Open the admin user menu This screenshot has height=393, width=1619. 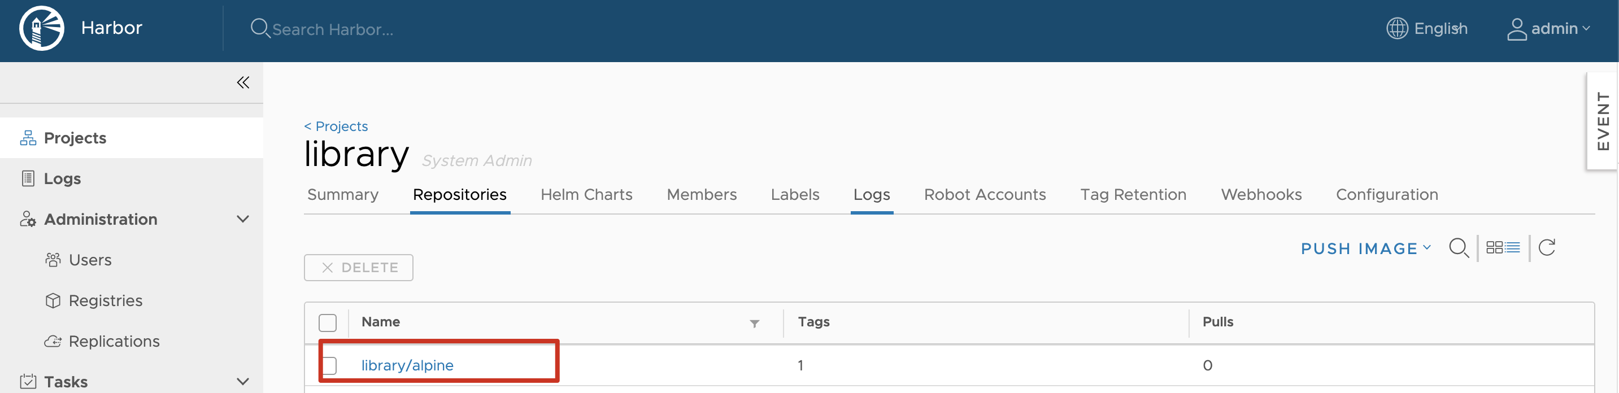click(1548, 28)
